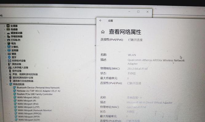This screenshot has width=205, height=122.
Task: Close the Device Manager window
Action: (x=148, y=12)
